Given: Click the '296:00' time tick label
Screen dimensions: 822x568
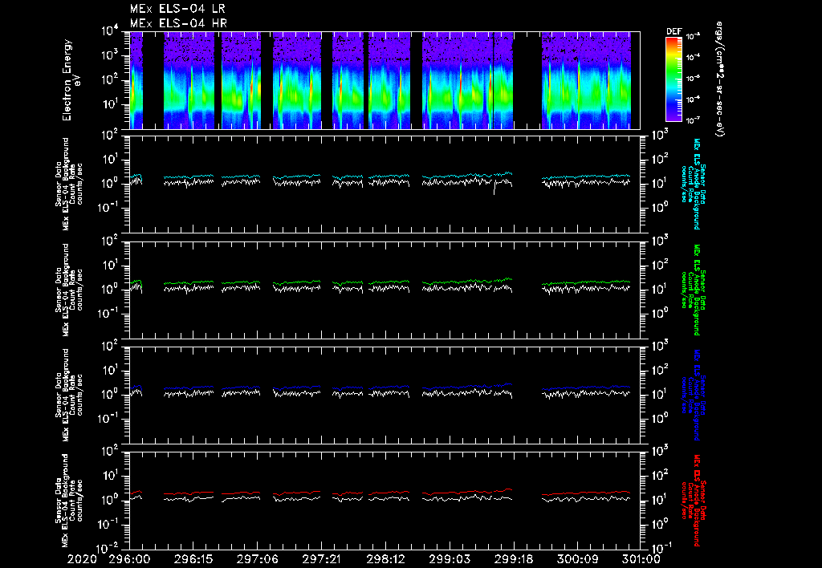Looking at the screenshot, I should (129, 559).
